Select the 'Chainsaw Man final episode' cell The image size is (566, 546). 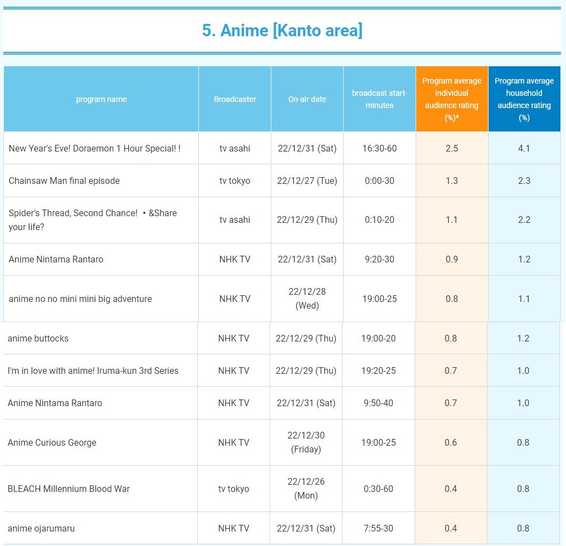(101, 181)
